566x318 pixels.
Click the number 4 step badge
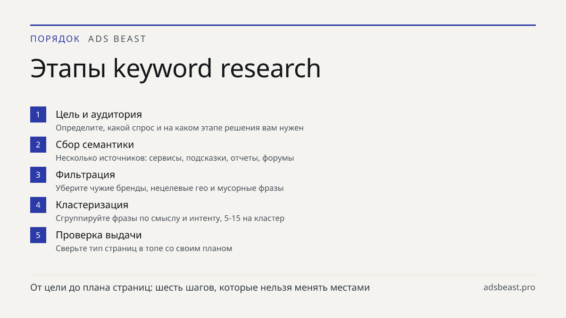(x=38, y=205)
